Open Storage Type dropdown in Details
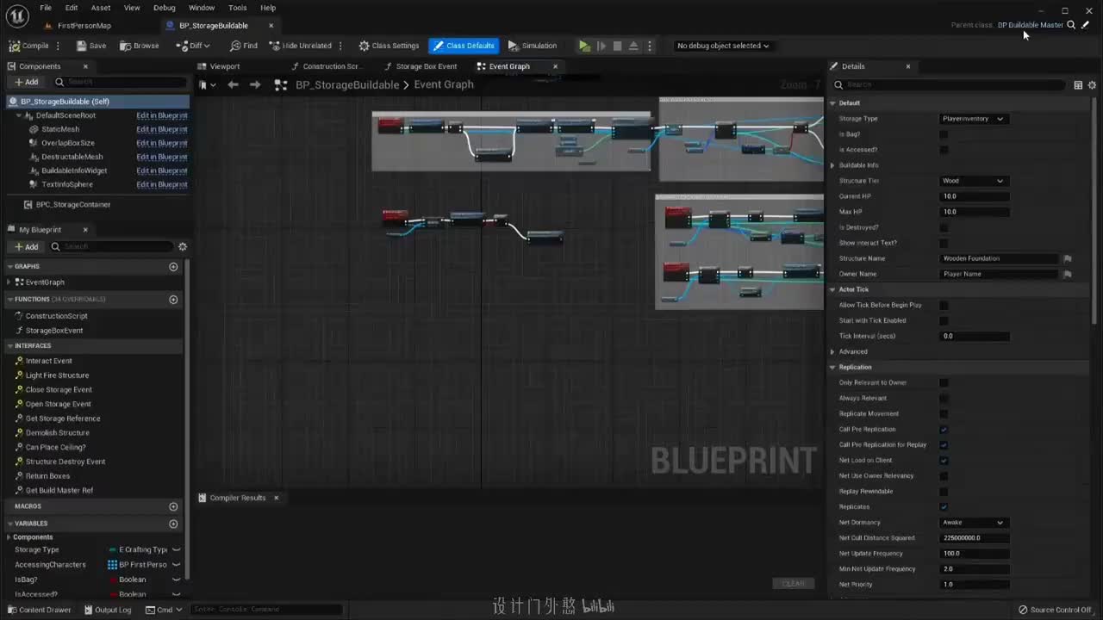Viewport: 1103px width, 620px height. coord(973,119)
